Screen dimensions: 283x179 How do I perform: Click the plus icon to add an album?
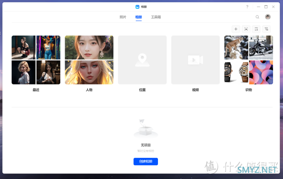[236, 29]
